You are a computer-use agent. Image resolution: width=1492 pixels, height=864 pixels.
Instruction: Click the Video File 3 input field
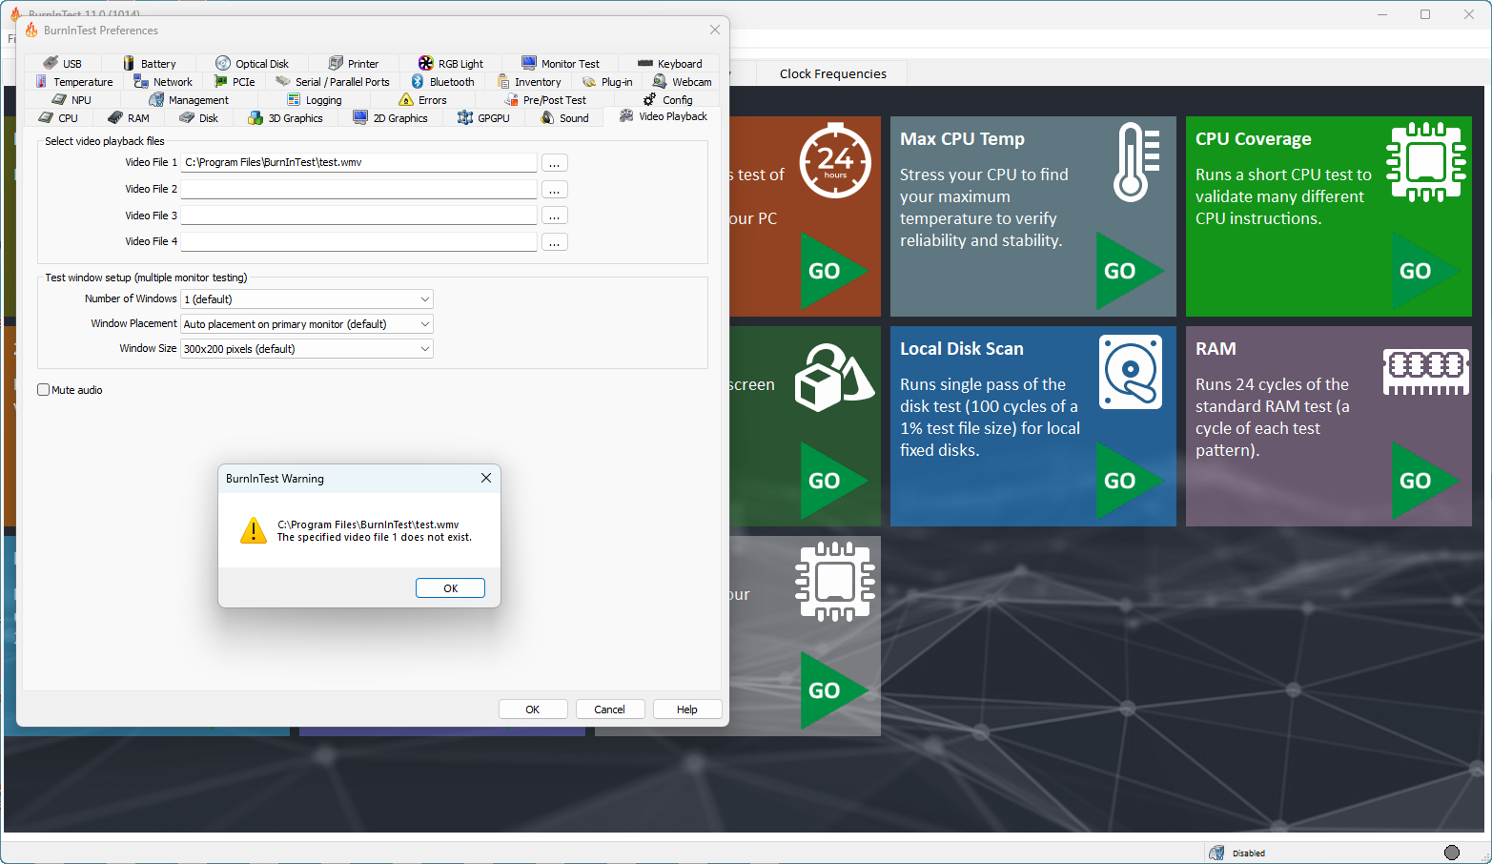(358, 216)
